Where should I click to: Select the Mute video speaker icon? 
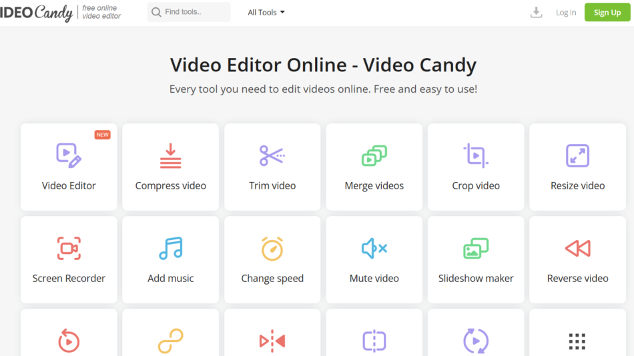coord(374,248)
